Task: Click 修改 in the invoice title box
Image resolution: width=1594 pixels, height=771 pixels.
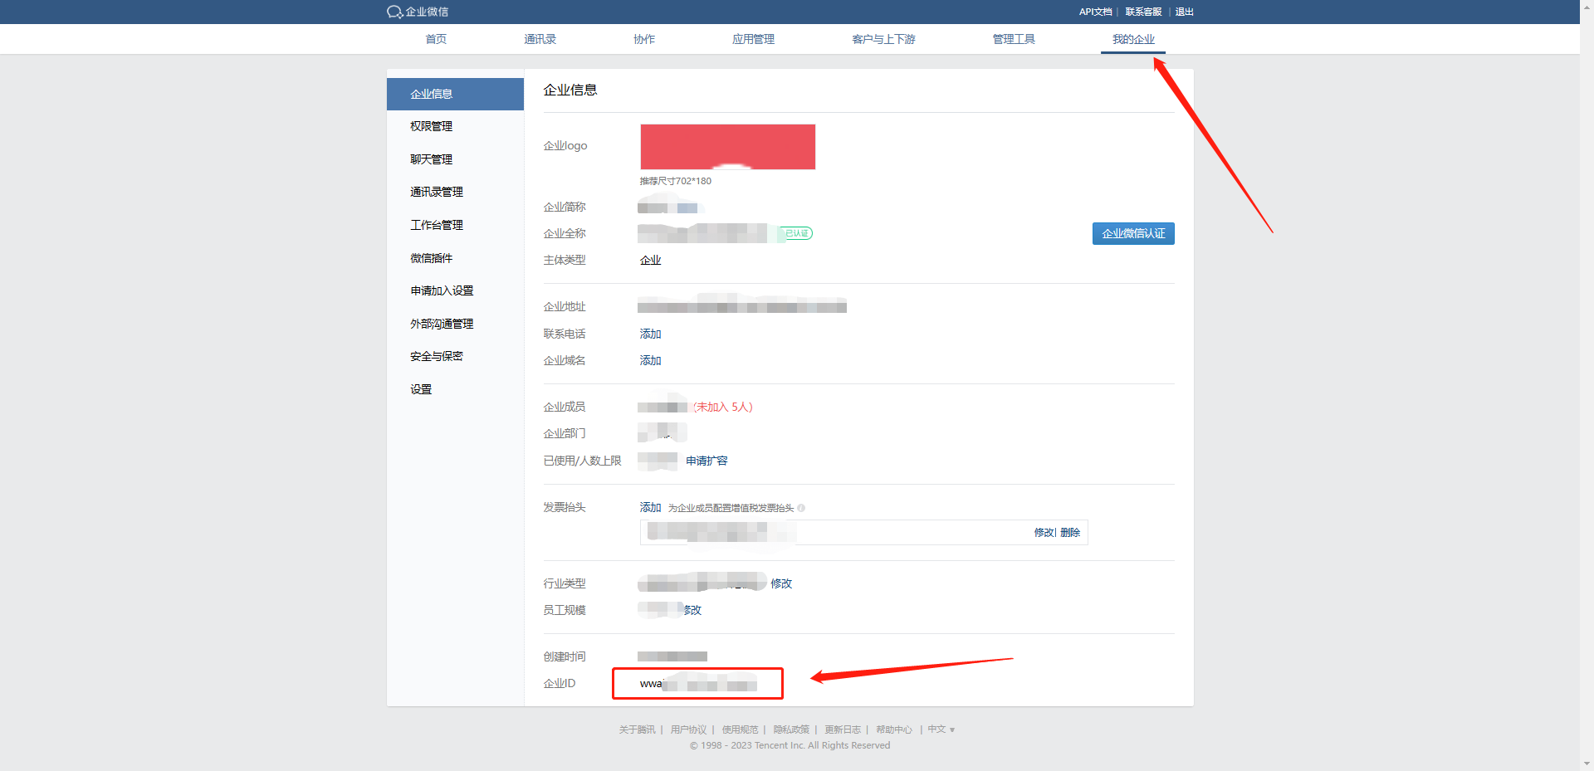Action: pos(1044,533)
